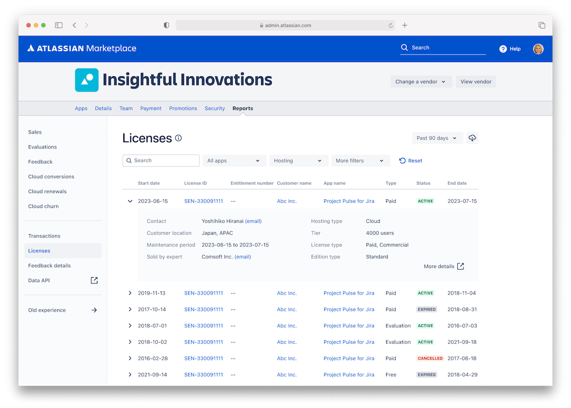This screenshot has height=408, width=571.
Task: Click the licenses Search input field
Action: (x=161, y=161)
